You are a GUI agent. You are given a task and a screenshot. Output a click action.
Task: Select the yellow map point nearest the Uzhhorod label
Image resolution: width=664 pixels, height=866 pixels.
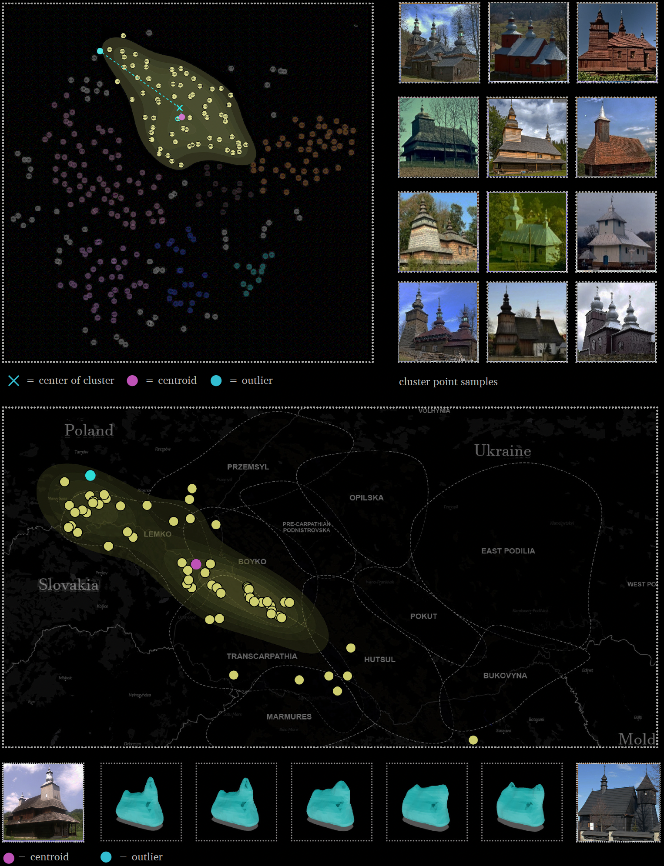pyautogui.click(x=209, y=620)
